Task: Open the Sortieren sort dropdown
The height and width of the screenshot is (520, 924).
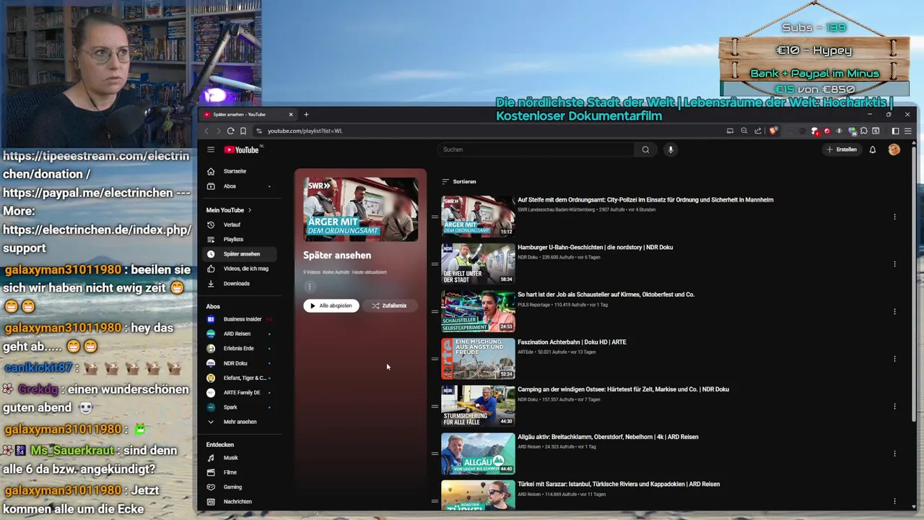Action: click(x=459, y=182)
